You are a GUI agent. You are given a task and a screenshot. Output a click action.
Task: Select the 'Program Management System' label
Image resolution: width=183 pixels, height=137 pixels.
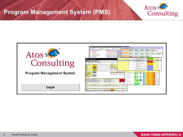50,73
